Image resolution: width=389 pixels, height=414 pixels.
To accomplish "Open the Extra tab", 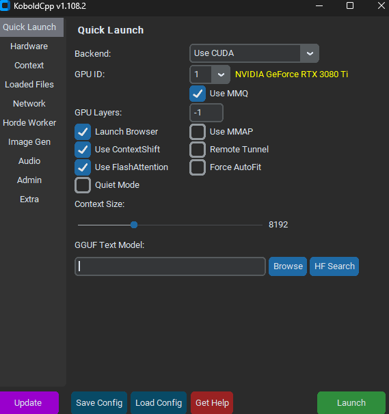I will click(x=29, y=199).
